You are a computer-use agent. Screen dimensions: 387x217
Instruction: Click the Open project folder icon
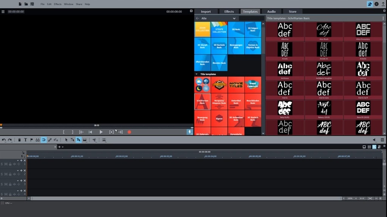click(26, 4)
